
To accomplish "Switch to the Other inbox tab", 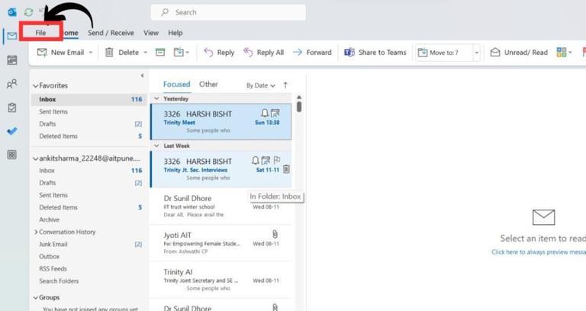I will pos(208,85).
